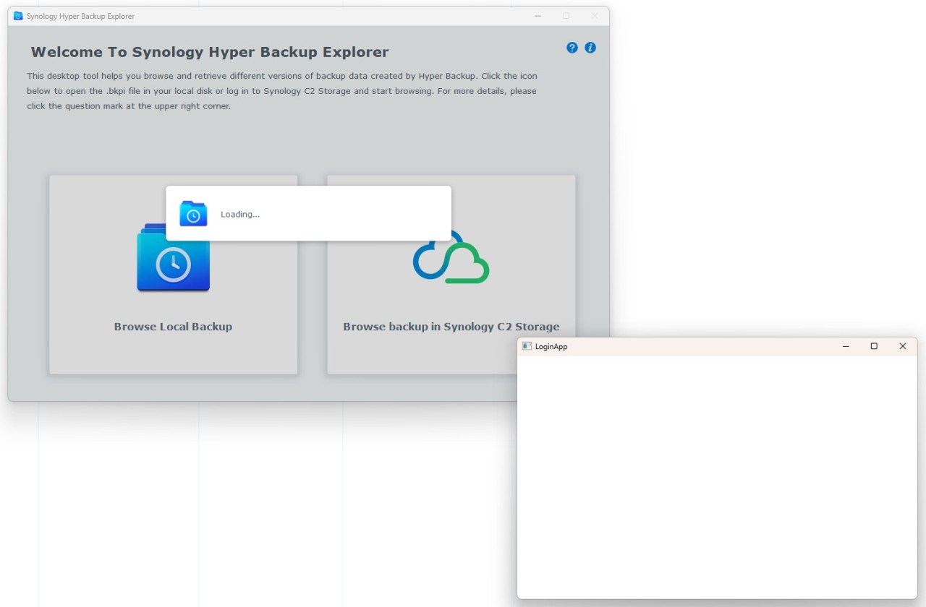This screenshot has height=607, width=926.
Task: Minimize the LoginApp window
Action: [x=846, y=347]
